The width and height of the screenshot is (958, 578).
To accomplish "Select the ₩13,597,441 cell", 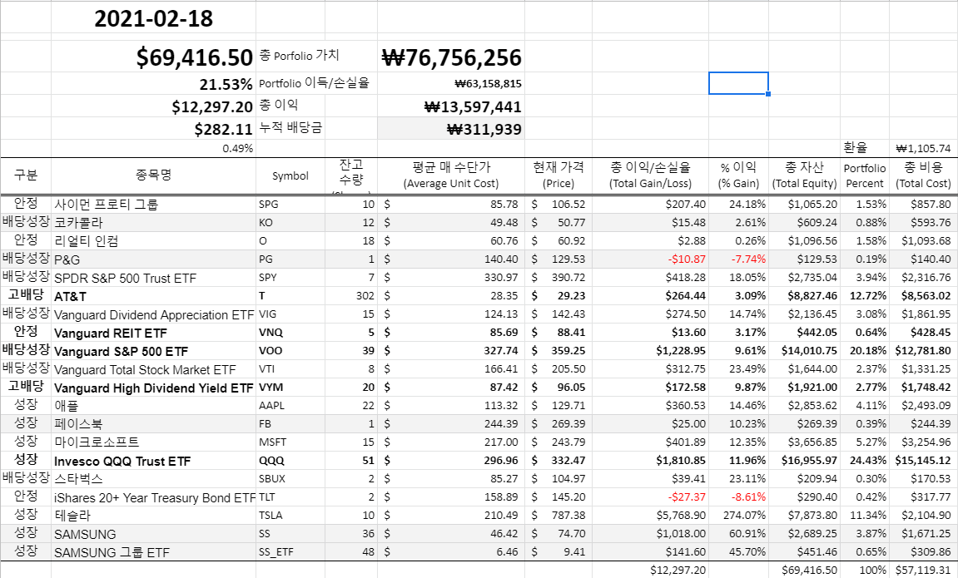I will point(451,106).
